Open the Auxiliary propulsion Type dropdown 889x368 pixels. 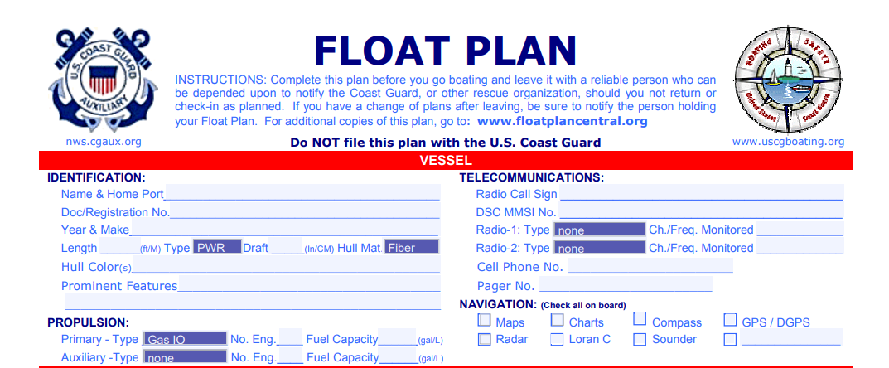[185, 357]
